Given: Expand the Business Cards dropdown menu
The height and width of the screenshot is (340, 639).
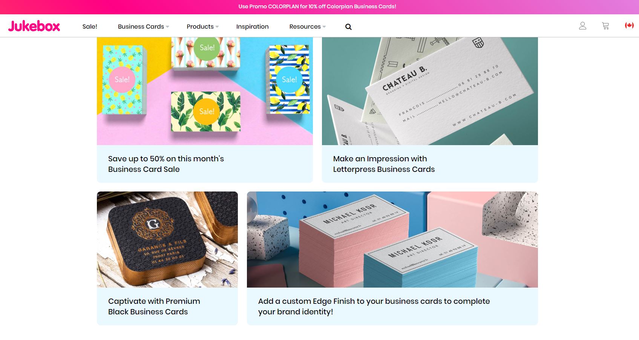Looking at the screenshot, I should point(143,26).
